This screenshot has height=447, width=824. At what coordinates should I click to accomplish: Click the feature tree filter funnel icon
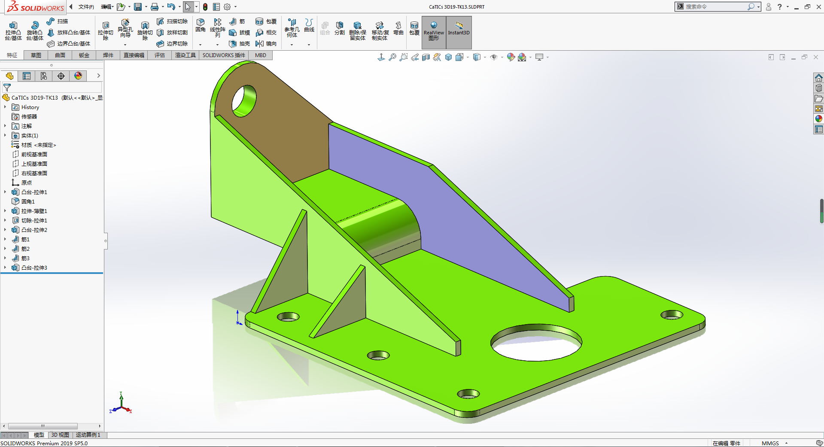tap(7, 88)
